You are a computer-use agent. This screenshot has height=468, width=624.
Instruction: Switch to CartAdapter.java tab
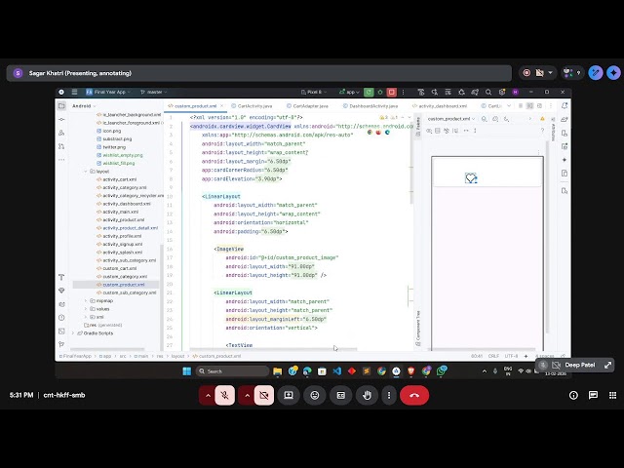308,106
